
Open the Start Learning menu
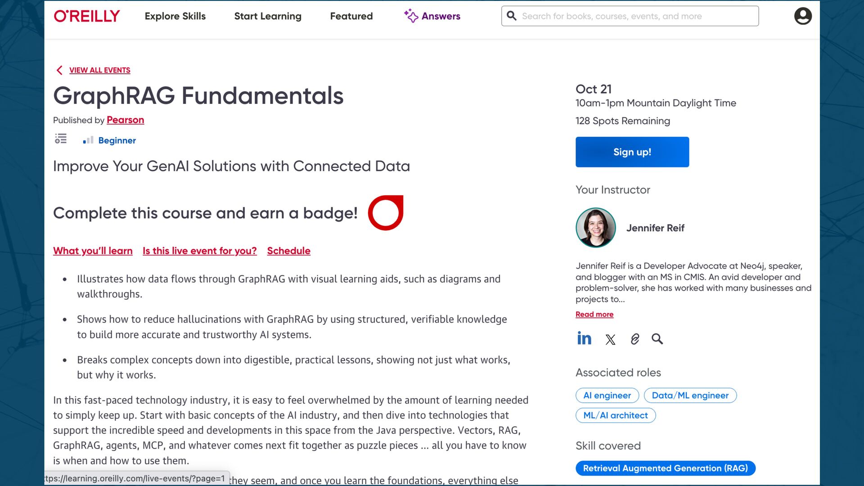click(268, 16)
